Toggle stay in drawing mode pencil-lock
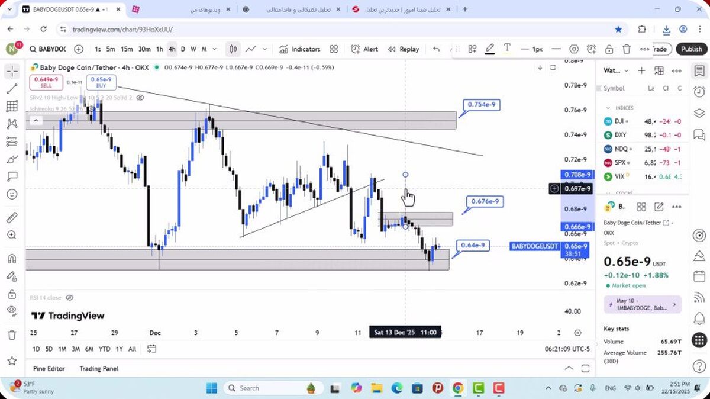 pos(12,276)
